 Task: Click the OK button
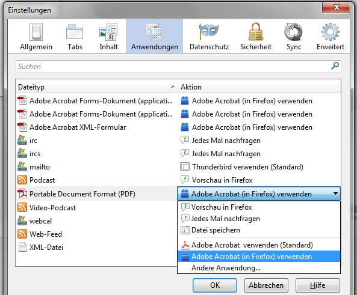coord(215,285)
